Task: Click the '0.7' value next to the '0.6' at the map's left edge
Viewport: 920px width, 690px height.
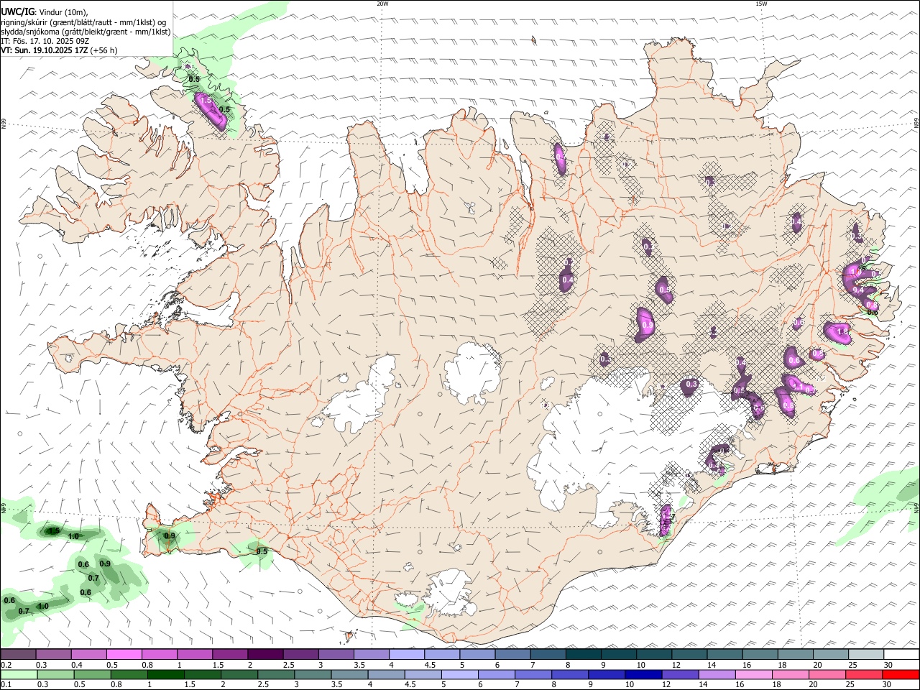Action: pos(24,611)
